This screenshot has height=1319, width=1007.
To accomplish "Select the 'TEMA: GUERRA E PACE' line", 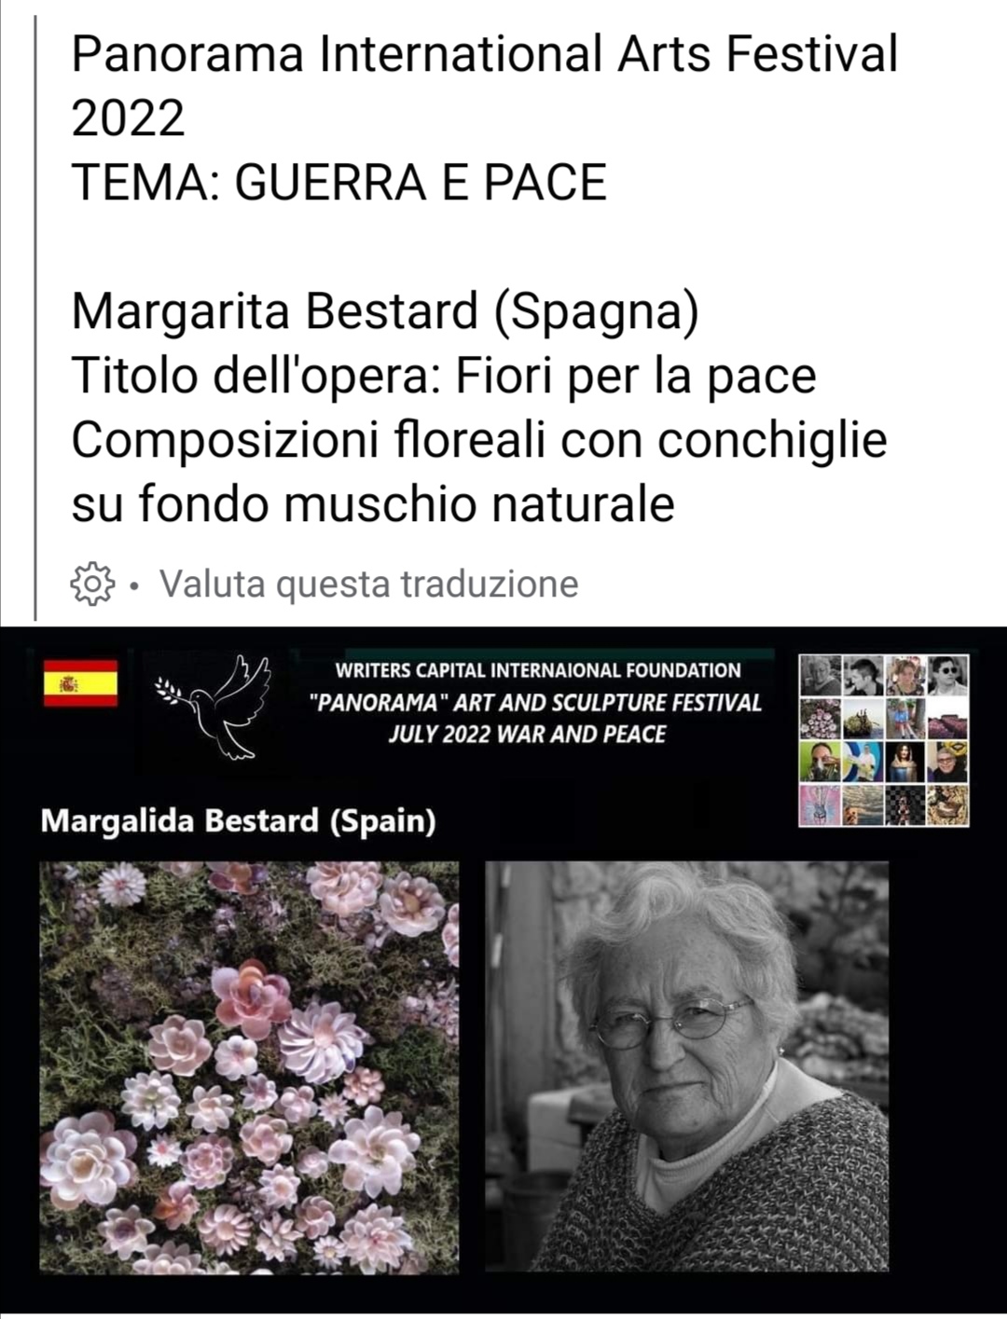I will [339, 182].
